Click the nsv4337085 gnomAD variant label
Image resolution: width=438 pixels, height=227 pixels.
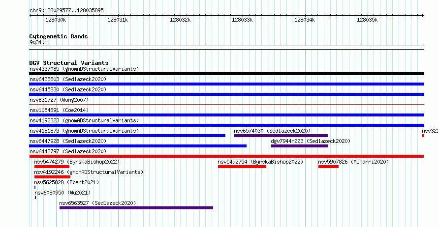click(x=84, y=69)
